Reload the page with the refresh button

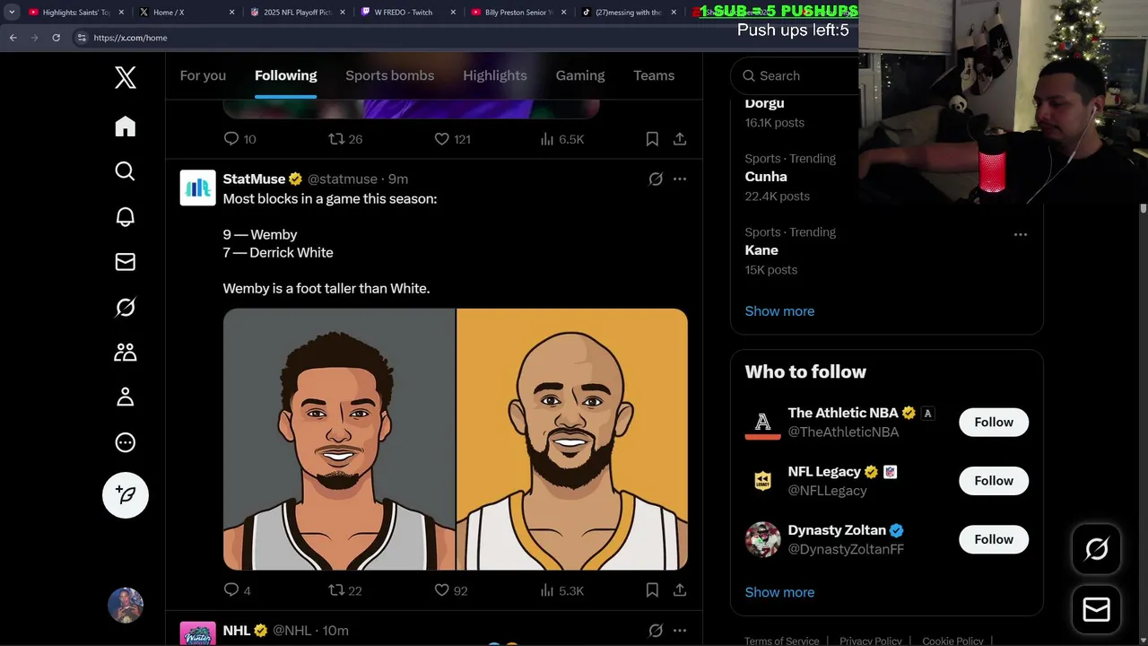point(56,38)
